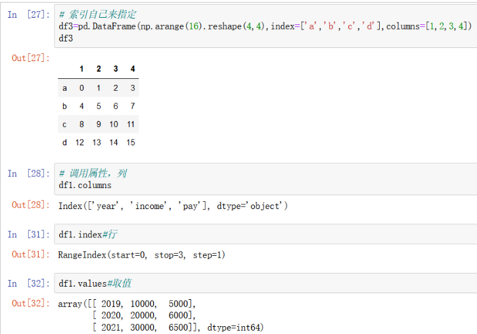Click cell value 6 in row b
The image size is (477, 334).
[116, 106]
